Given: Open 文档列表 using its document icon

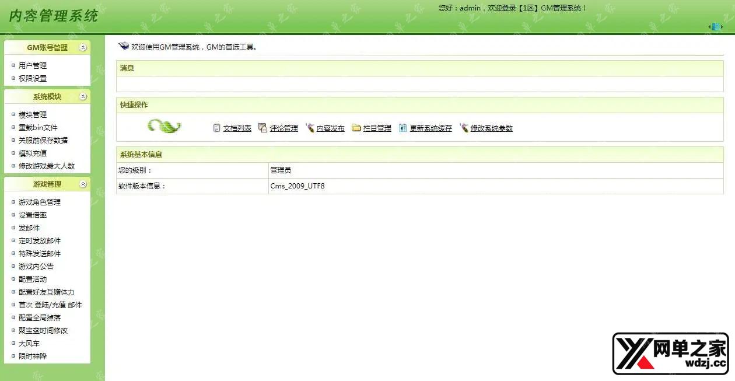Looking at the screenshot, I should click(x=216, y=128).
